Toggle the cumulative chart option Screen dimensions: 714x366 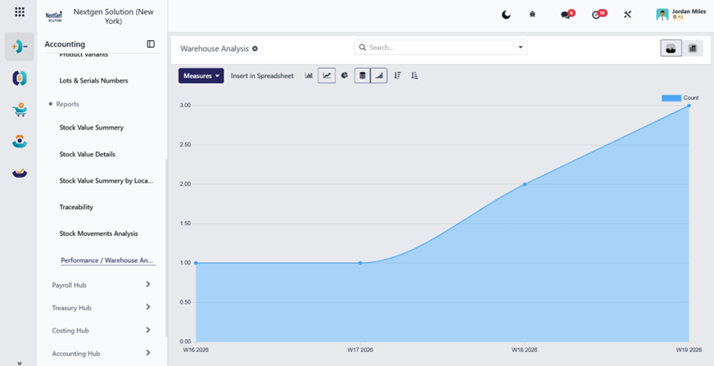(x=379, y=75)
